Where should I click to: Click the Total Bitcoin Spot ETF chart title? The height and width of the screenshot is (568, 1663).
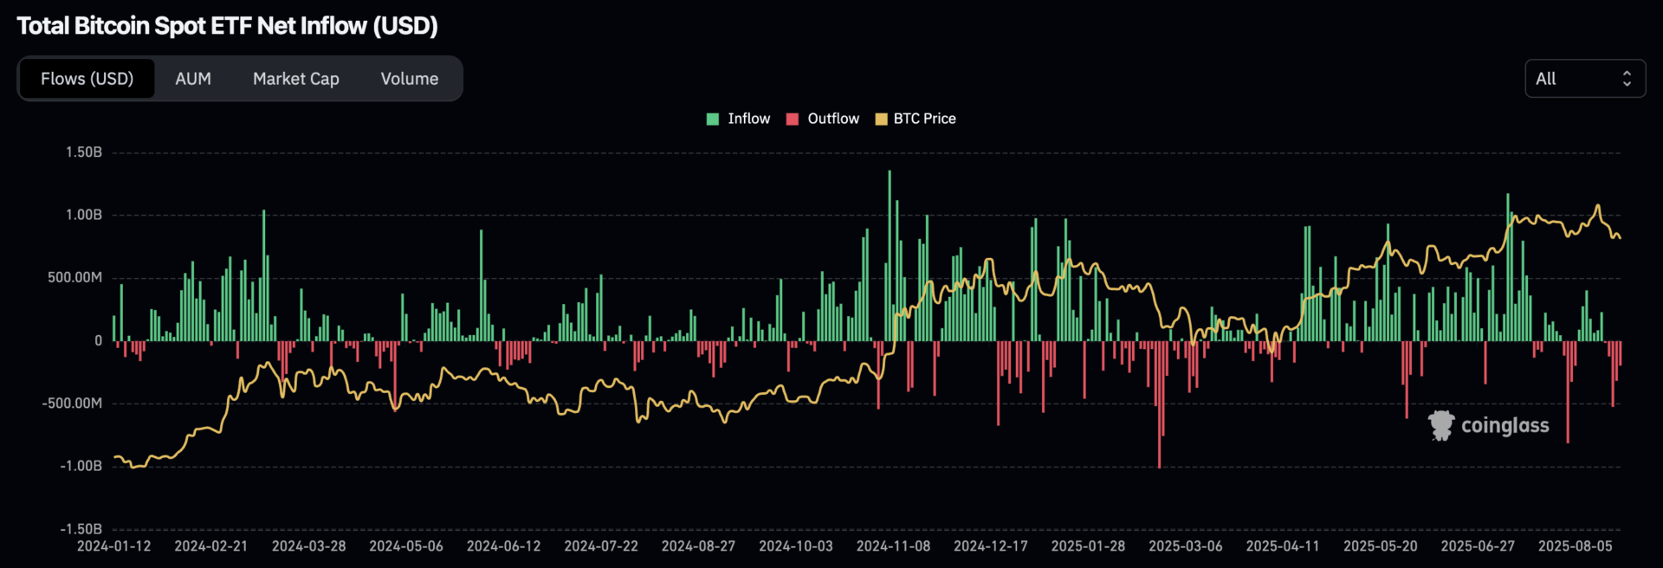228,26
